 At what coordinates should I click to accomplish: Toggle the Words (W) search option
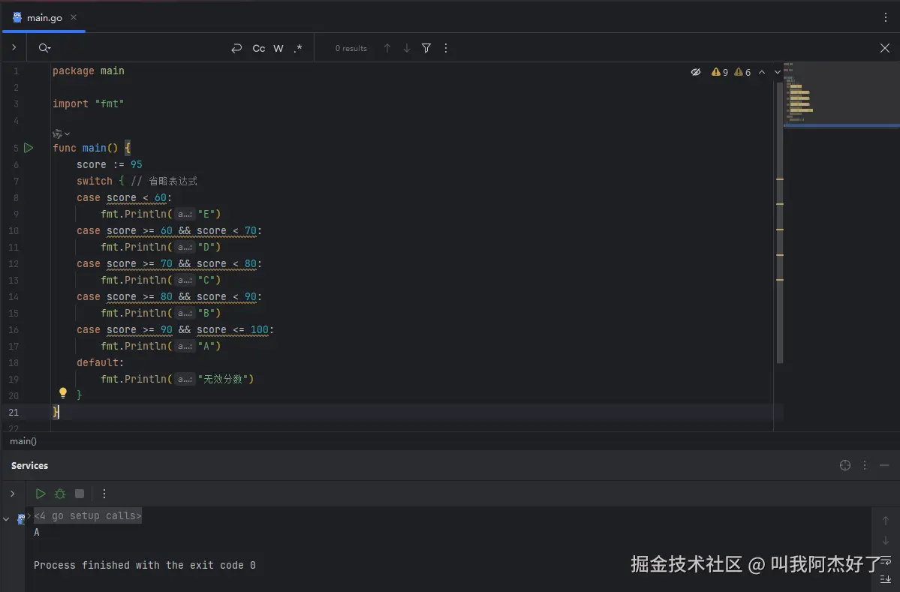[278, 48]
